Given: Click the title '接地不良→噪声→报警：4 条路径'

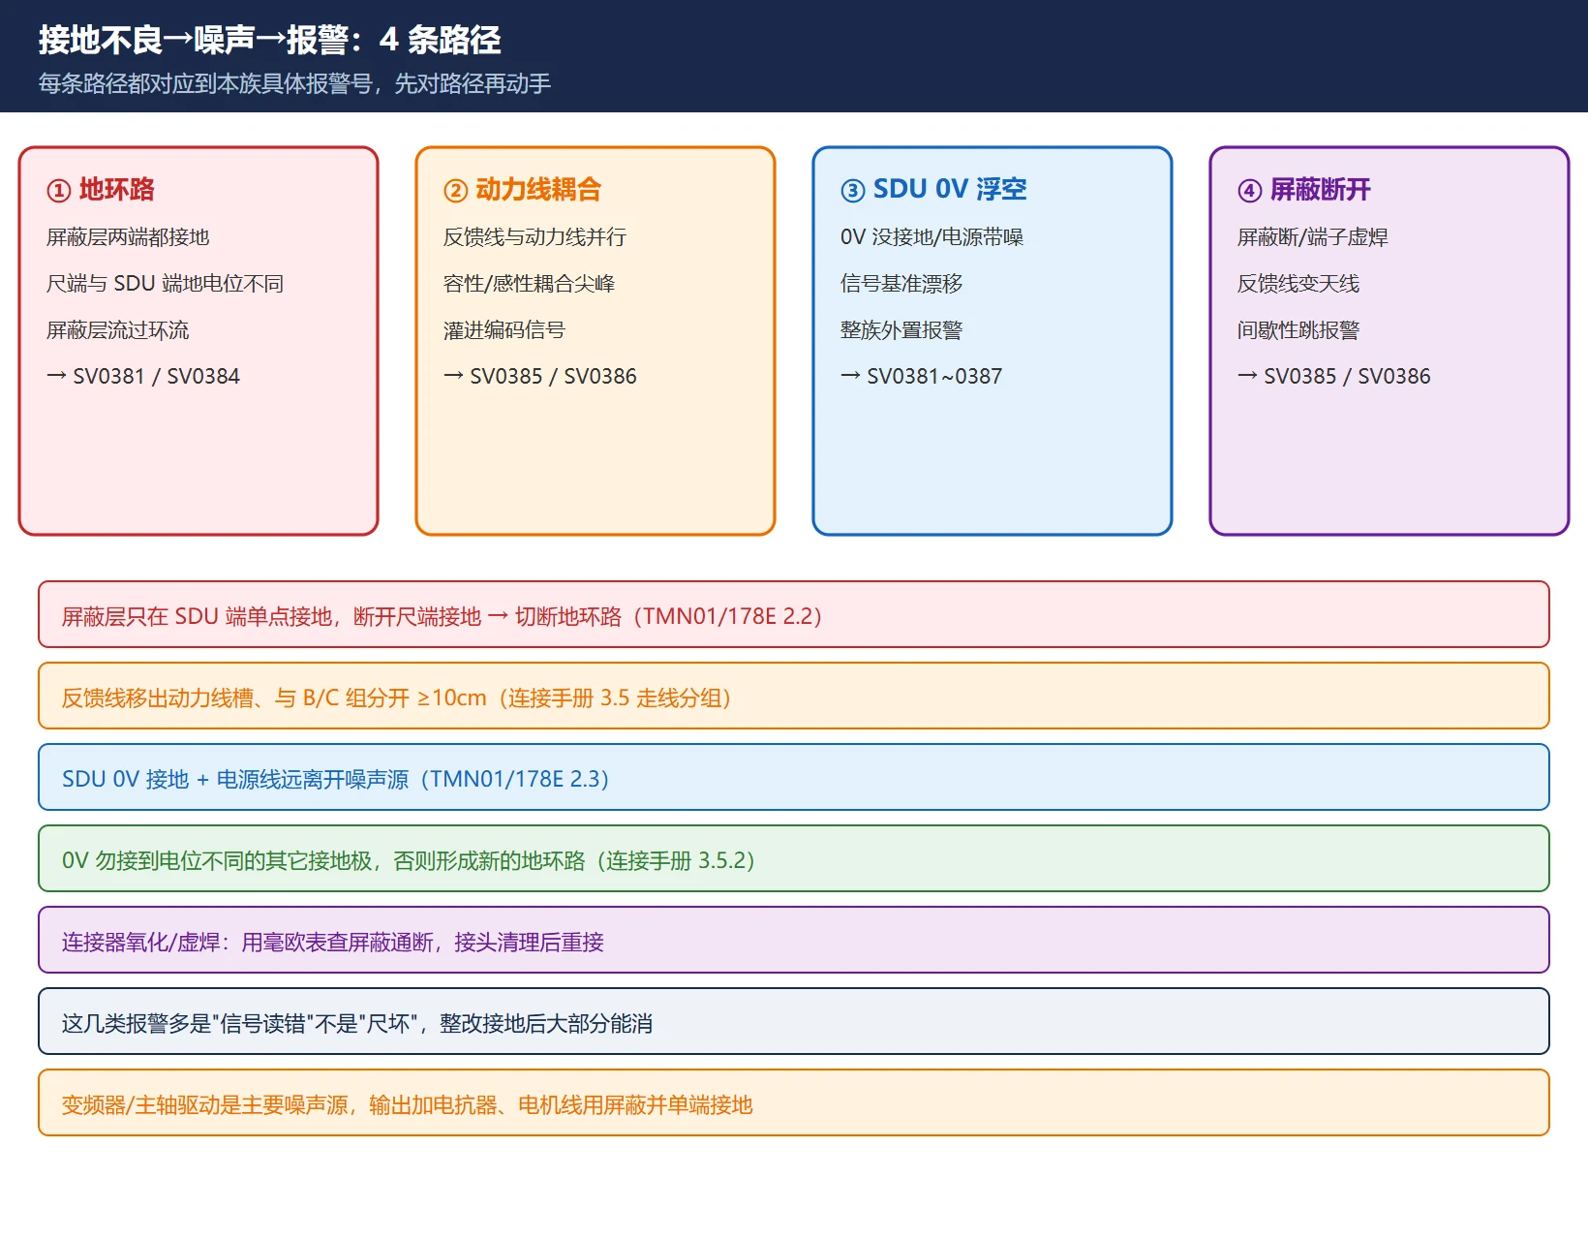Looking at the screenshot, I should click(269, 40).
